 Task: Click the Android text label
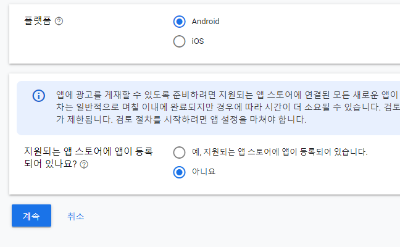point(206,22)
